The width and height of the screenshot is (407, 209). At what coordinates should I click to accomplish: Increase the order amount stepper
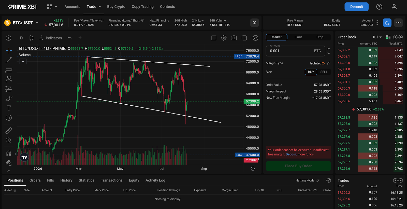[x=329, y=48]
